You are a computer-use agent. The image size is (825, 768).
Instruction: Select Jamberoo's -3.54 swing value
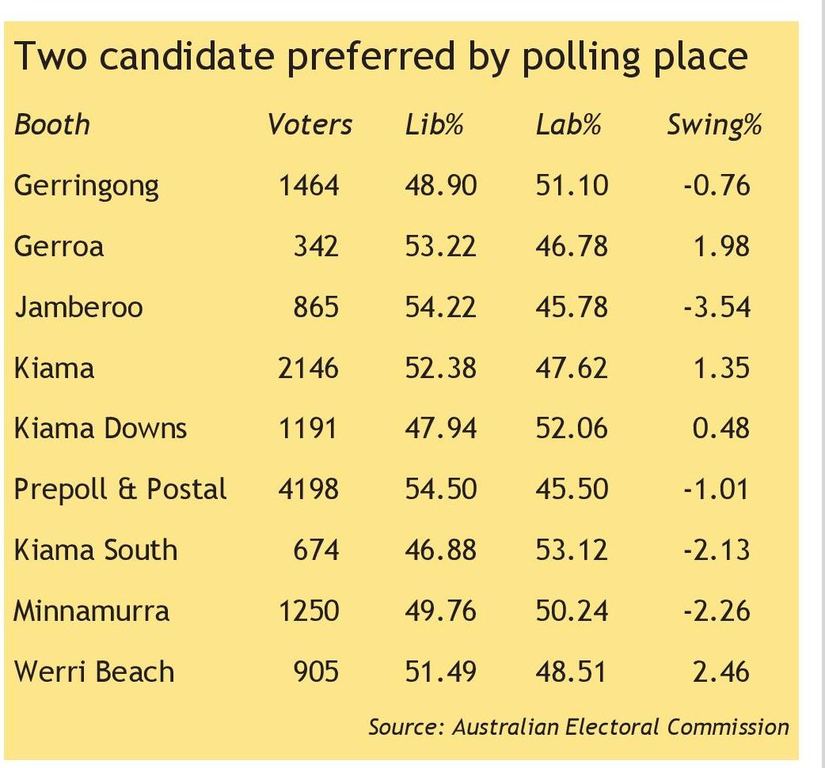pyautogui.click(x=717, y=307)
